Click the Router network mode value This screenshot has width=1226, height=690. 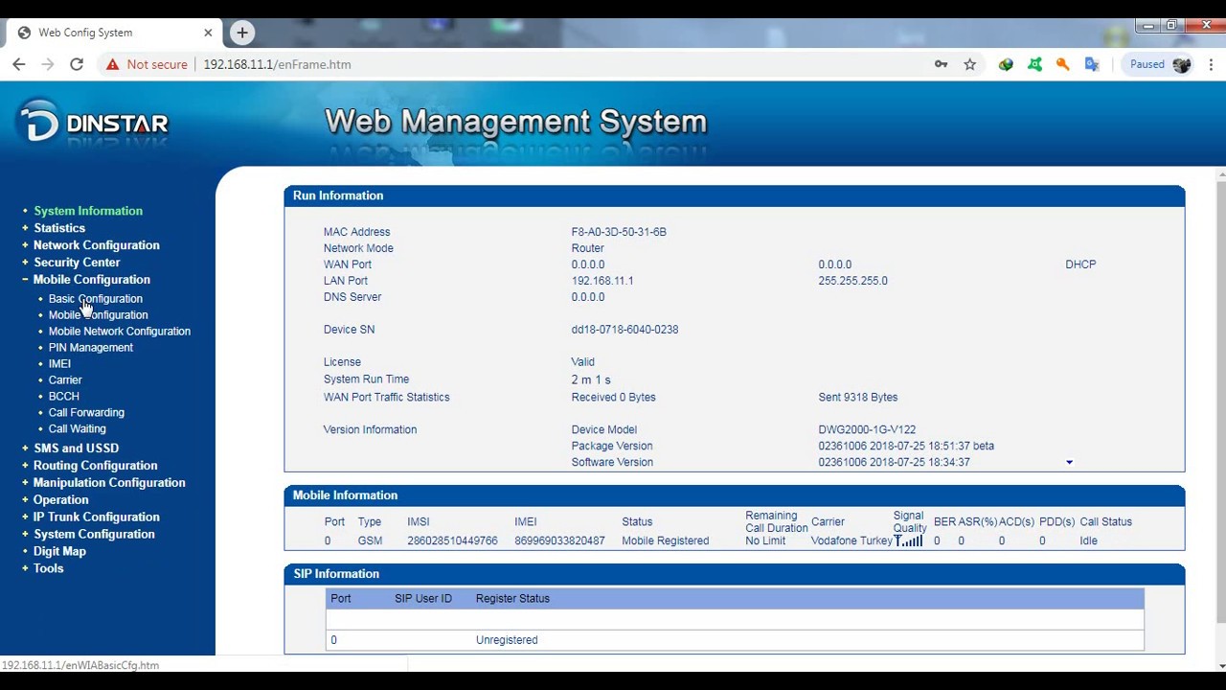pyautogui.click(x=588, y=248)
